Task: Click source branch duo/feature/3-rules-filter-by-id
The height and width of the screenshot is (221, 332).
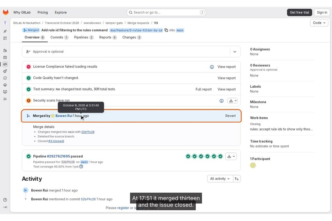Action: [136, 30]
